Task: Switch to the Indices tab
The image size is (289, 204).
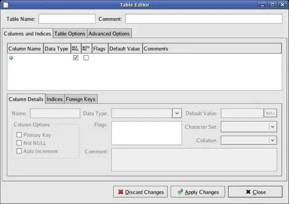Action: coord(55,99)
